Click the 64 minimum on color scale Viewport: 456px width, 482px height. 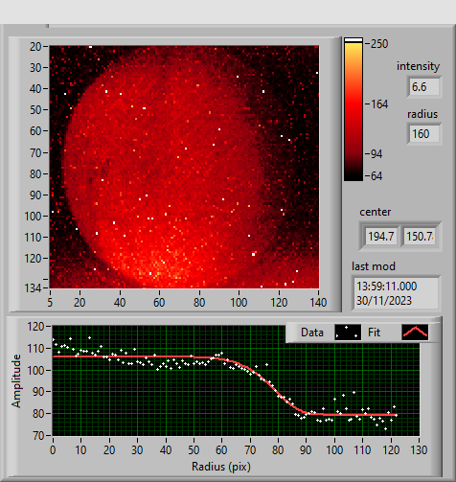tap(376, 176)
